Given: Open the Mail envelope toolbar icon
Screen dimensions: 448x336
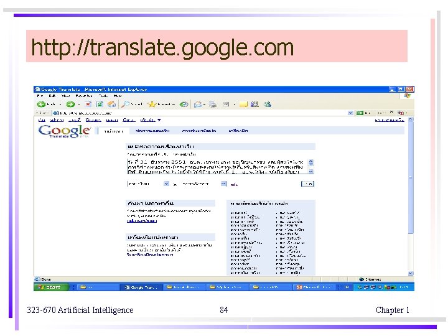Looking at the screenshot, I should tap(197, 105).
